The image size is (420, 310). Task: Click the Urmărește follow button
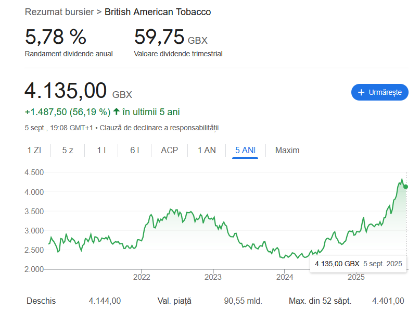380,92
